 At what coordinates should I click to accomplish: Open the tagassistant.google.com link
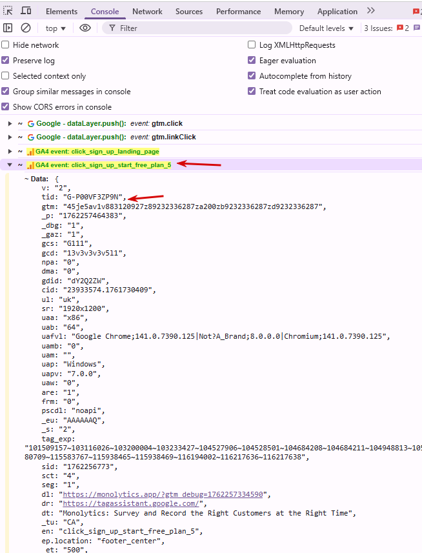coord(131,503)
